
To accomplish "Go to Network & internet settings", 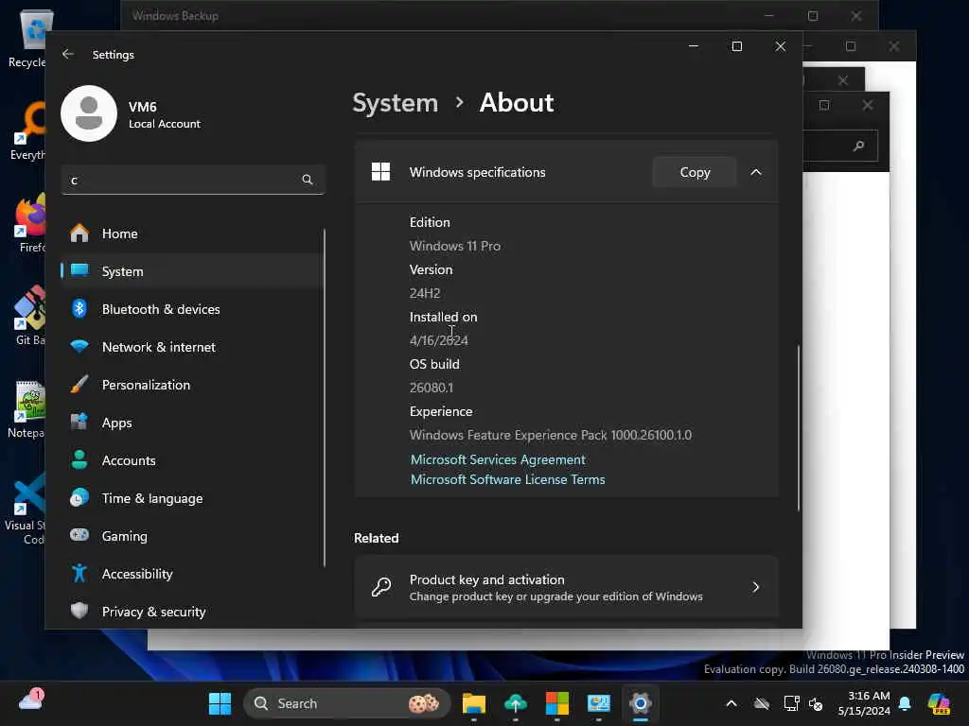I will [x=192, y=347].
